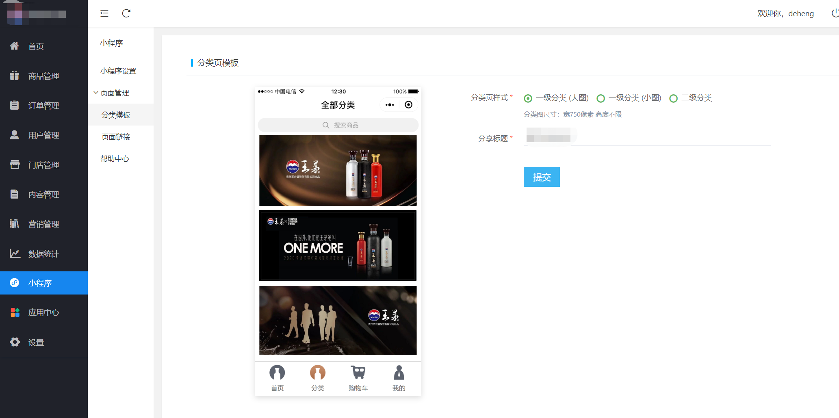This screenshot has height=418, width=839.
Task: Click the books icon beside 营销管理
Action: click(15, 224)
